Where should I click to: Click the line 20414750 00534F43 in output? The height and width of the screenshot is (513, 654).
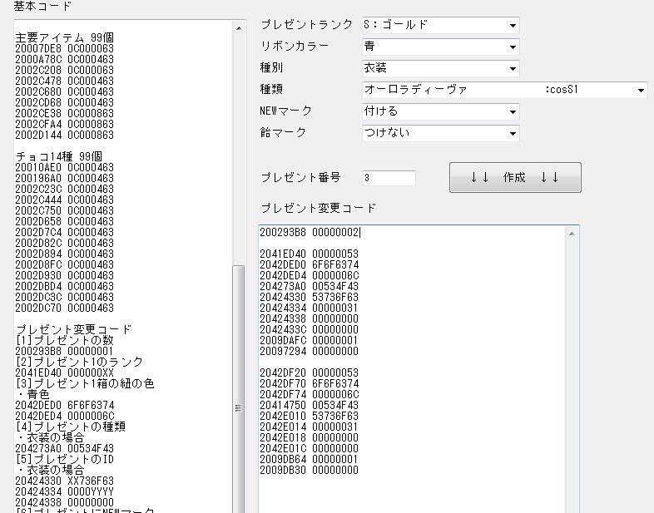coord(309,406)
